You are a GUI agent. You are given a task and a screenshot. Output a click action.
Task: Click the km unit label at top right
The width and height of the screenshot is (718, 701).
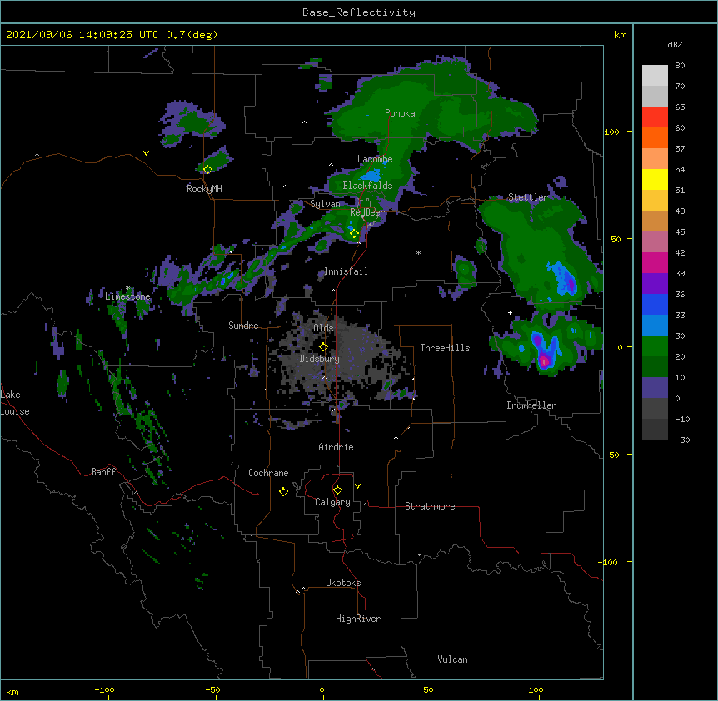pos(620,35)
